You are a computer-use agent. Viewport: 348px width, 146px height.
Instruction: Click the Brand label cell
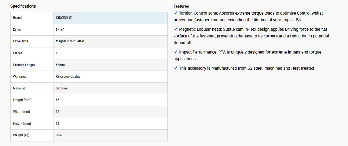(x=17, y=18)
